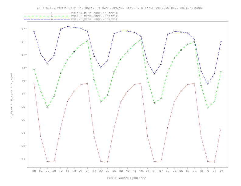Image resolution: width=241 pixels, height=186 pixels.
Task: Click y-axis tick label 78
Action: click(x=23, y=68)
